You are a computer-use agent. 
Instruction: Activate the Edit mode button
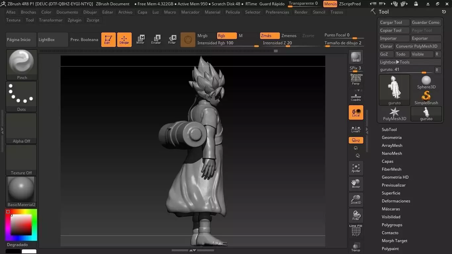coord(108,40)
